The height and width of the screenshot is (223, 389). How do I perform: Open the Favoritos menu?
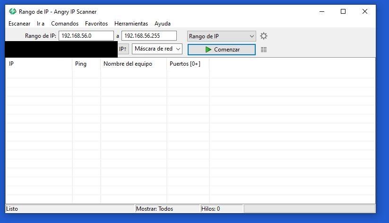[x=96, y=24]
